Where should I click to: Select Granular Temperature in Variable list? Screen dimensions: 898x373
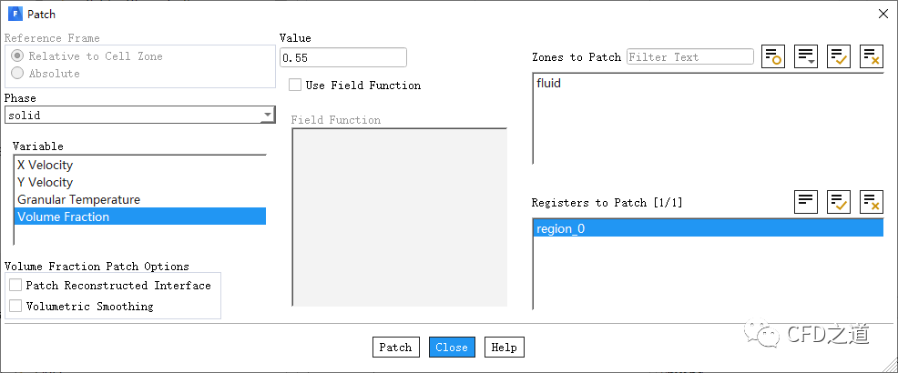pyautogui.click(x=79, y=199)
